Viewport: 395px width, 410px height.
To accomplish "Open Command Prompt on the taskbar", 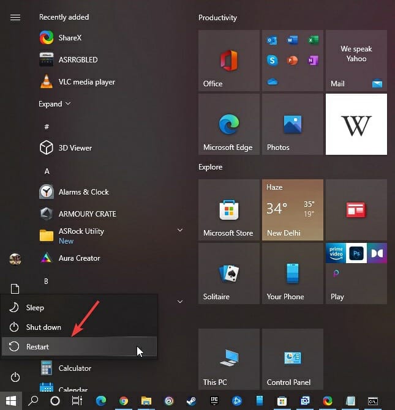I will point(373,401).
